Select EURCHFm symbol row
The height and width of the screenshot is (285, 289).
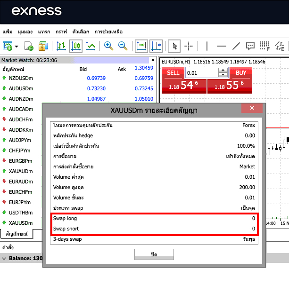20,192
